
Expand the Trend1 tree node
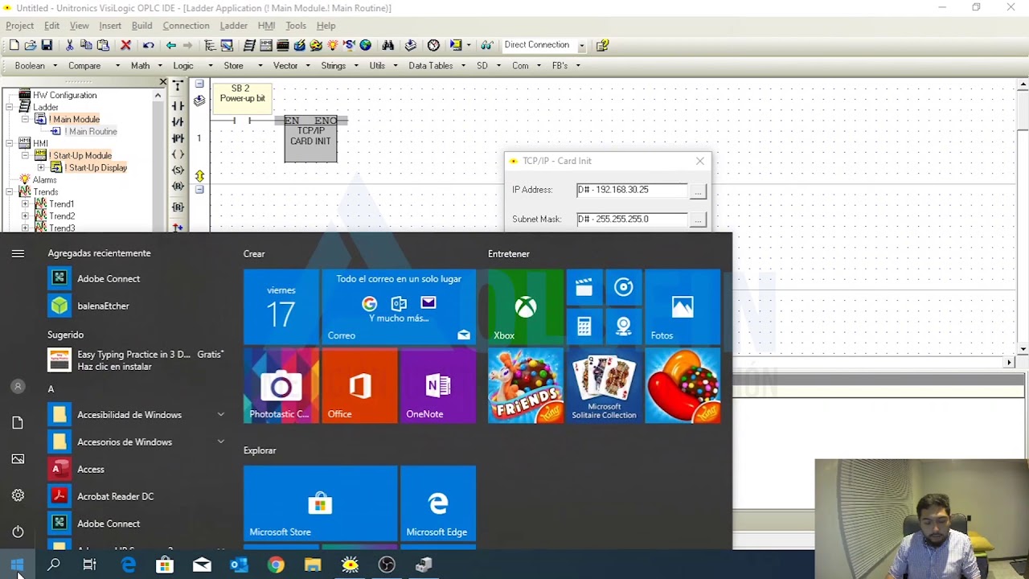(25, 204)
